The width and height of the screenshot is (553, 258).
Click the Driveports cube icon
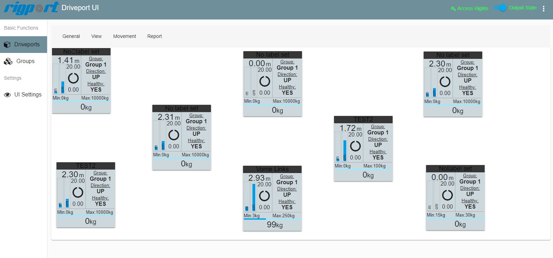coord(7,45)
